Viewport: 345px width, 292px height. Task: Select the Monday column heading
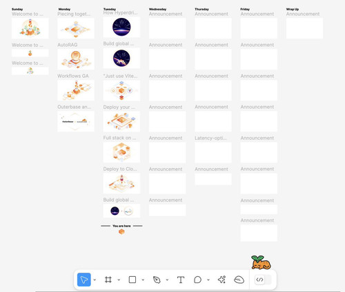point(64,9)
